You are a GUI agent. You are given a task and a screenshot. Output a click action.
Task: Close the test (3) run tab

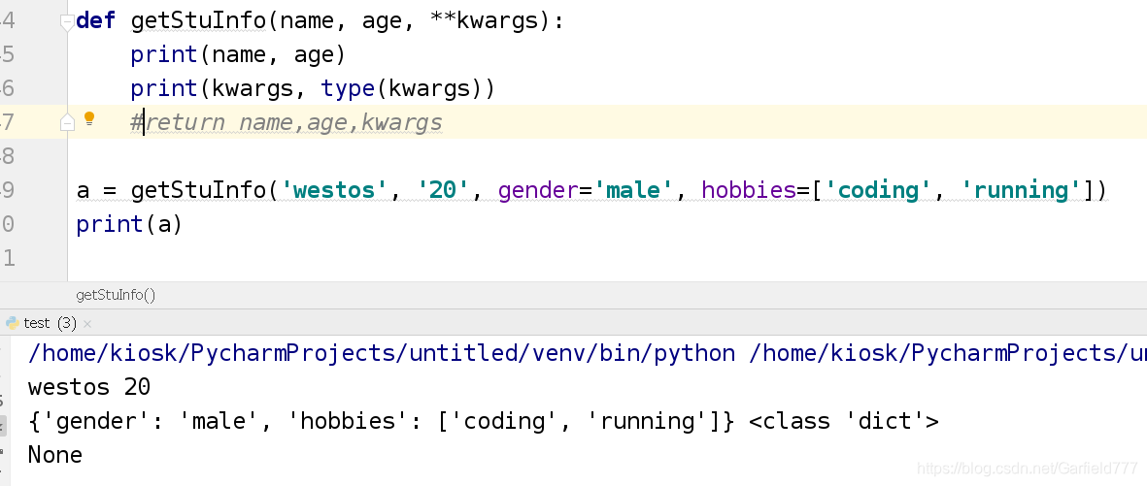(87, 323)
